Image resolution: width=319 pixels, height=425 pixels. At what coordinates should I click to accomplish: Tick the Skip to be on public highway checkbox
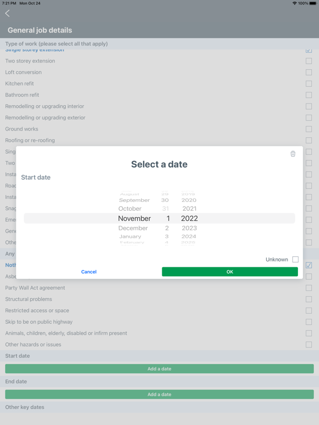(308, 322)
